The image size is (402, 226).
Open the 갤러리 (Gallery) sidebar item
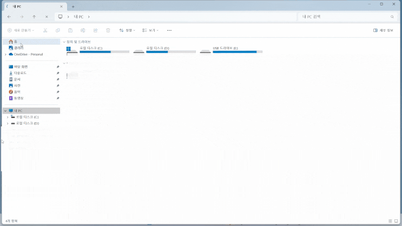tap(31, 48)
